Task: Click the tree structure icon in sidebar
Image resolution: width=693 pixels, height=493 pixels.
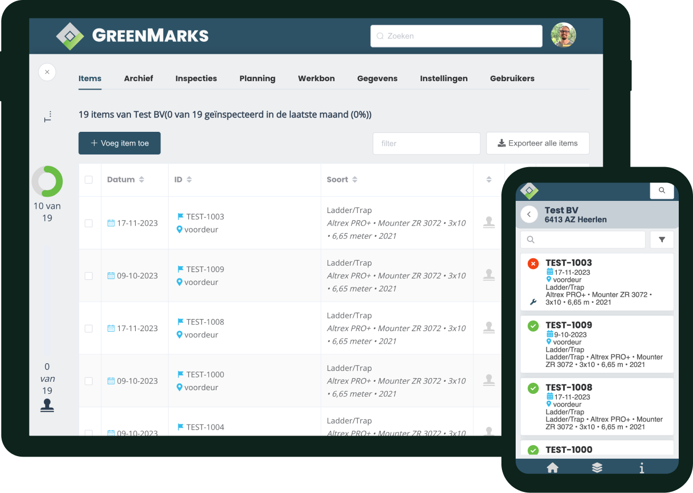Action: pyautogui.click(x=48, y=117)
